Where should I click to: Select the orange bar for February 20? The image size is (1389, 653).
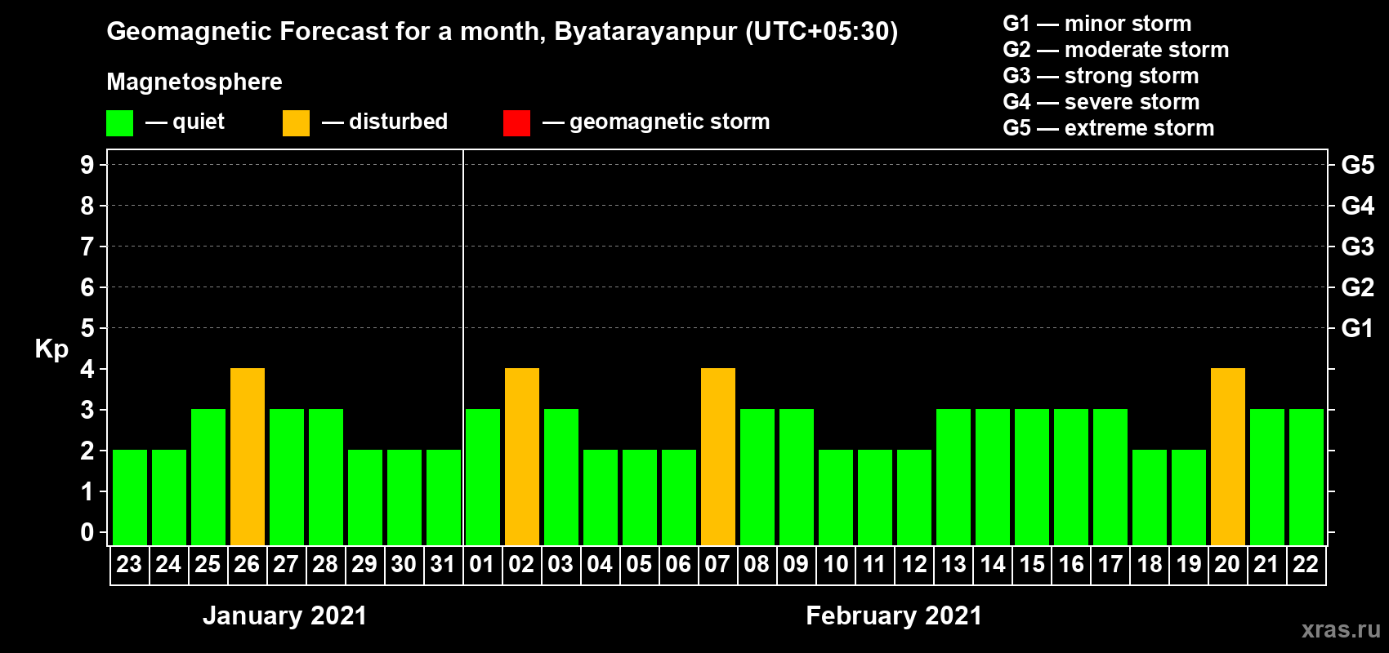point(1228,457)
